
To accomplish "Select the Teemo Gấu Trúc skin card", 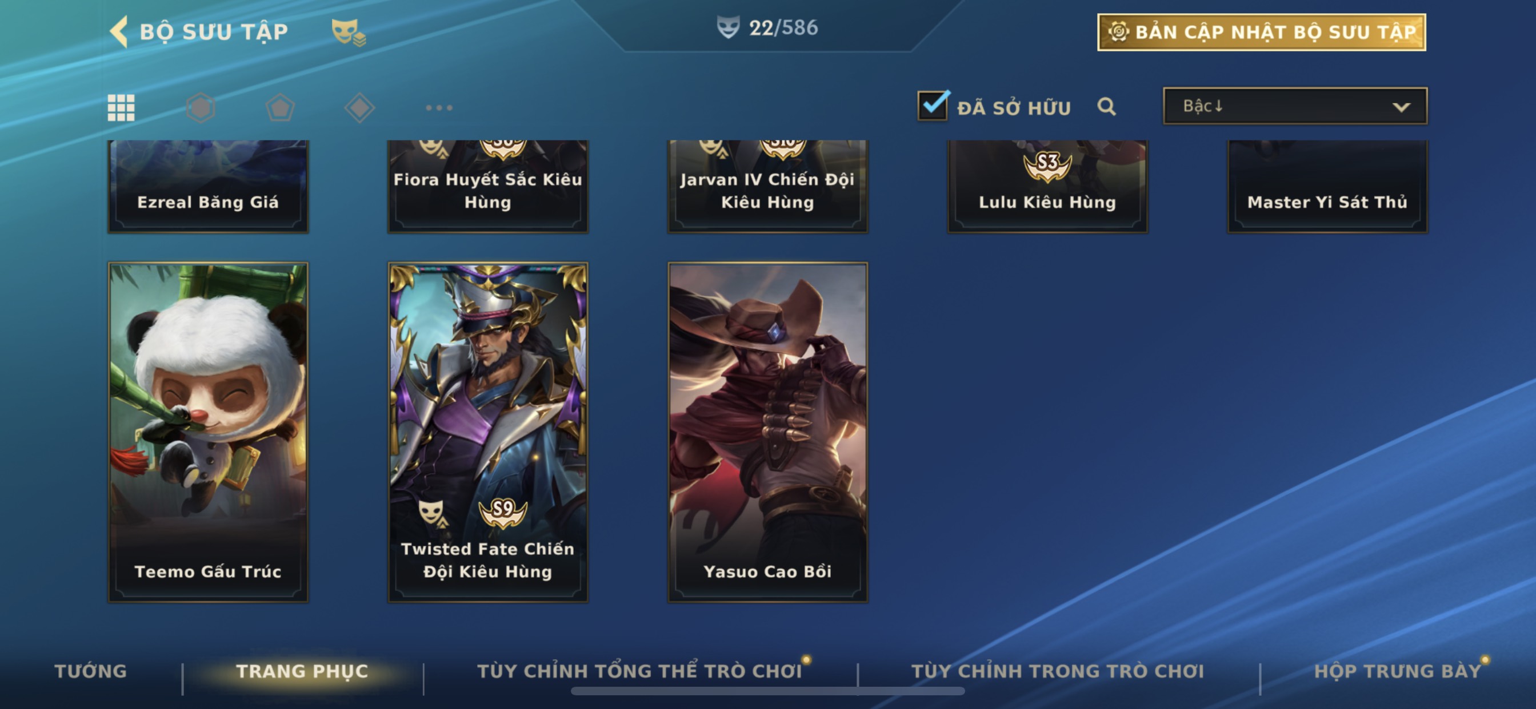I will click(x=208, y=432).
